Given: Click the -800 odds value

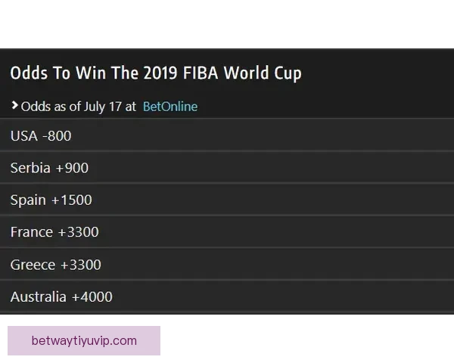Looking at the screenshot, I should [x=57, y=136].
